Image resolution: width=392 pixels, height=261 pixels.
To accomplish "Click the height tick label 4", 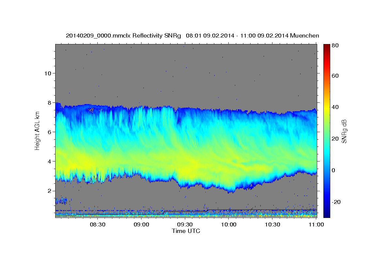I will click(49, 161).
